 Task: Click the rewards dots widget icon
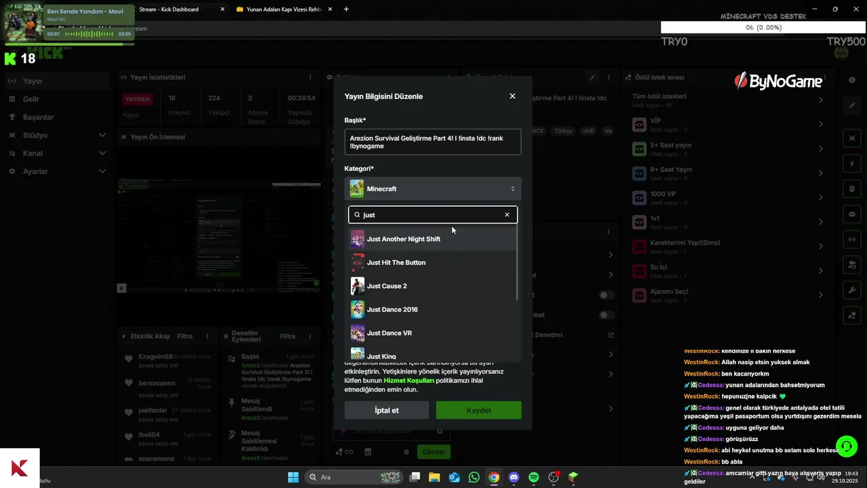[x=852, y=315]
